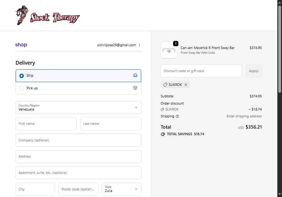Click the tag icon on SLIKROK chip

point(165,85)
